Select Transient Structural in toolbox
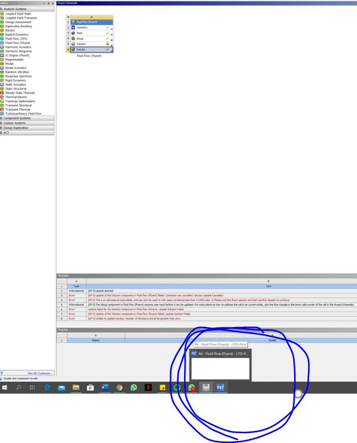 pyautogui.click(x=19, y=105)
